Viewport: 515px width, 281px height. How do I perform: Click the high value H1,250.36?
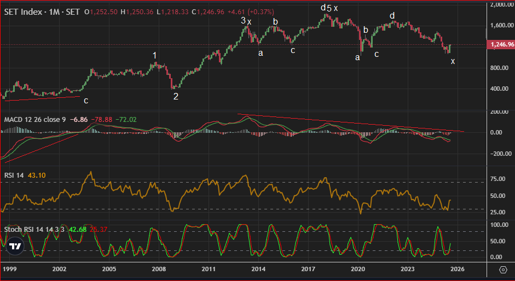coord(137,12)
